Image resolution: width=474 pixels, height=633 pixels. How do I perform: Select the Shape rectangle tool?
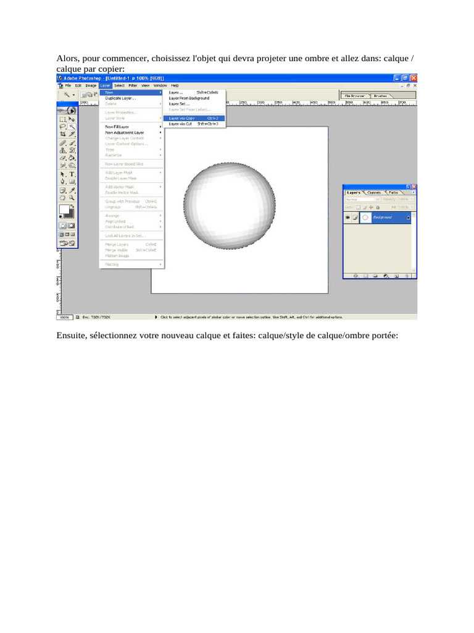(72, 181)
